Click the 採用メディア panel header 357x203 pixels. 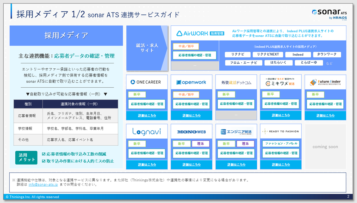click(66, 35)
